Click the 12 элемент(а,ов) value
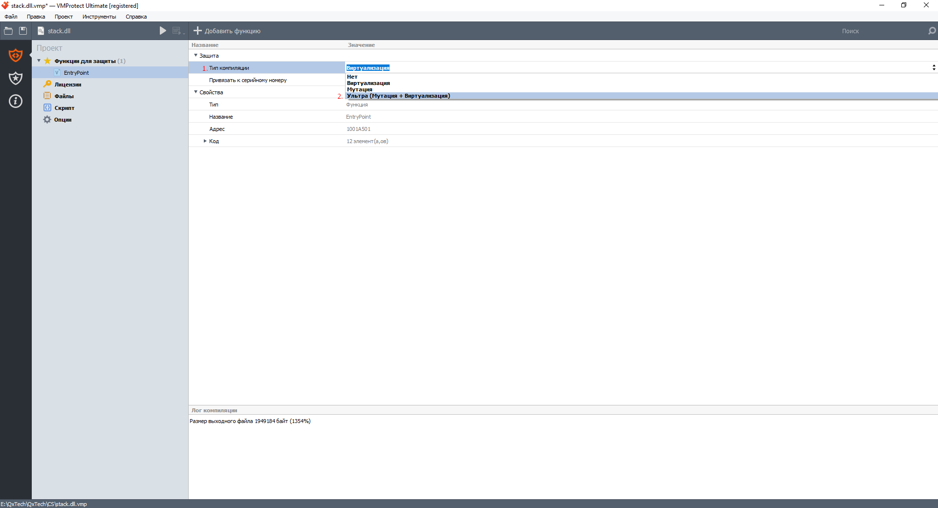Image resolution: width=938 pixels, height=508 pixels. pyautogui.click(x=367, y=141)
